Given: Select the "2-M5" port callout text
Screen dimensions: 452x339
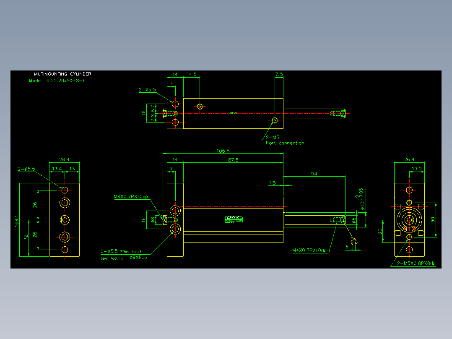Looking at the screenshot, I should click(x=273, y=137).
